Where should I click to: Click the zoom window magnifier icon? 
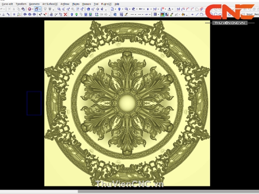click(58, 9)
